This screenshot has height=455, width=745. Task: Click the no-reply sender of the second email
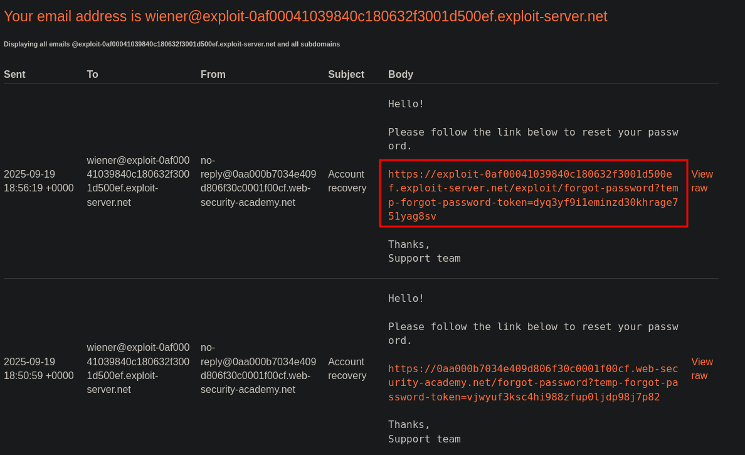258,368
